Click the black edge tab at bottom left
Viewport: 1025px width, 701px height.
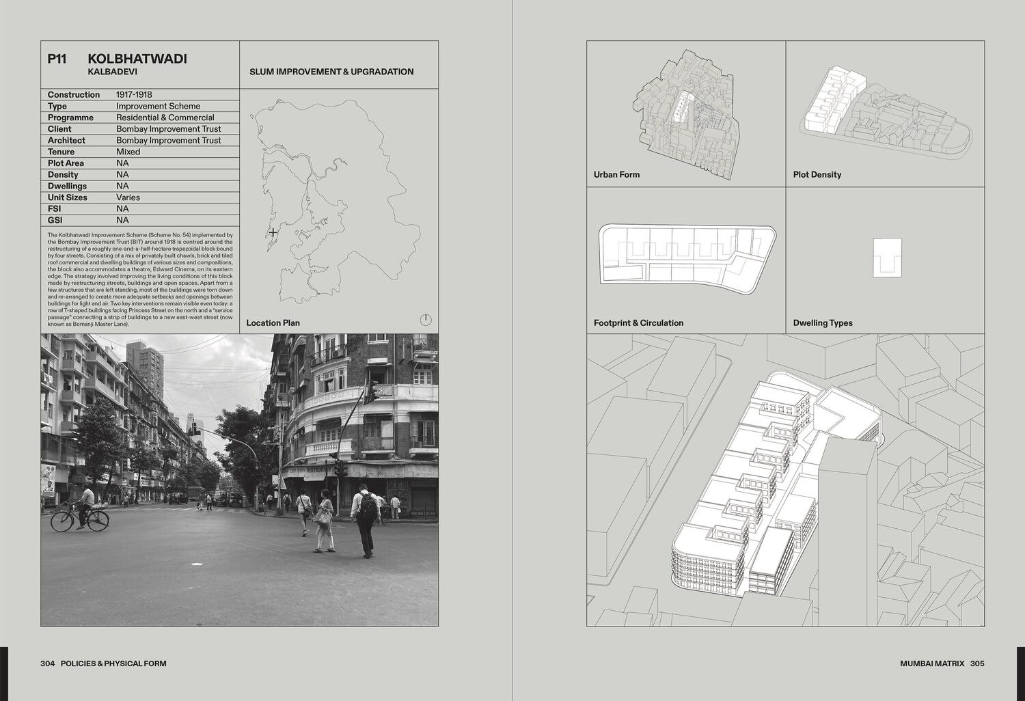click(x=3, y=672)
